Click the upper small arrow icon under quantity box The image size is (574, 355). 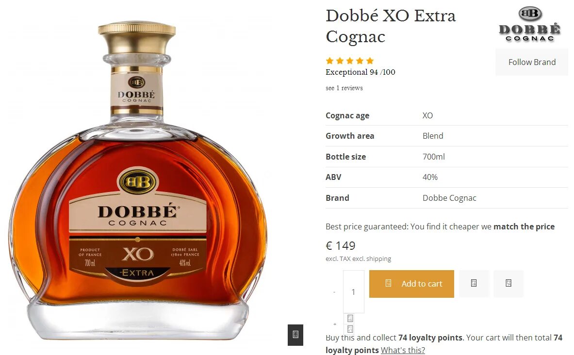350,319
